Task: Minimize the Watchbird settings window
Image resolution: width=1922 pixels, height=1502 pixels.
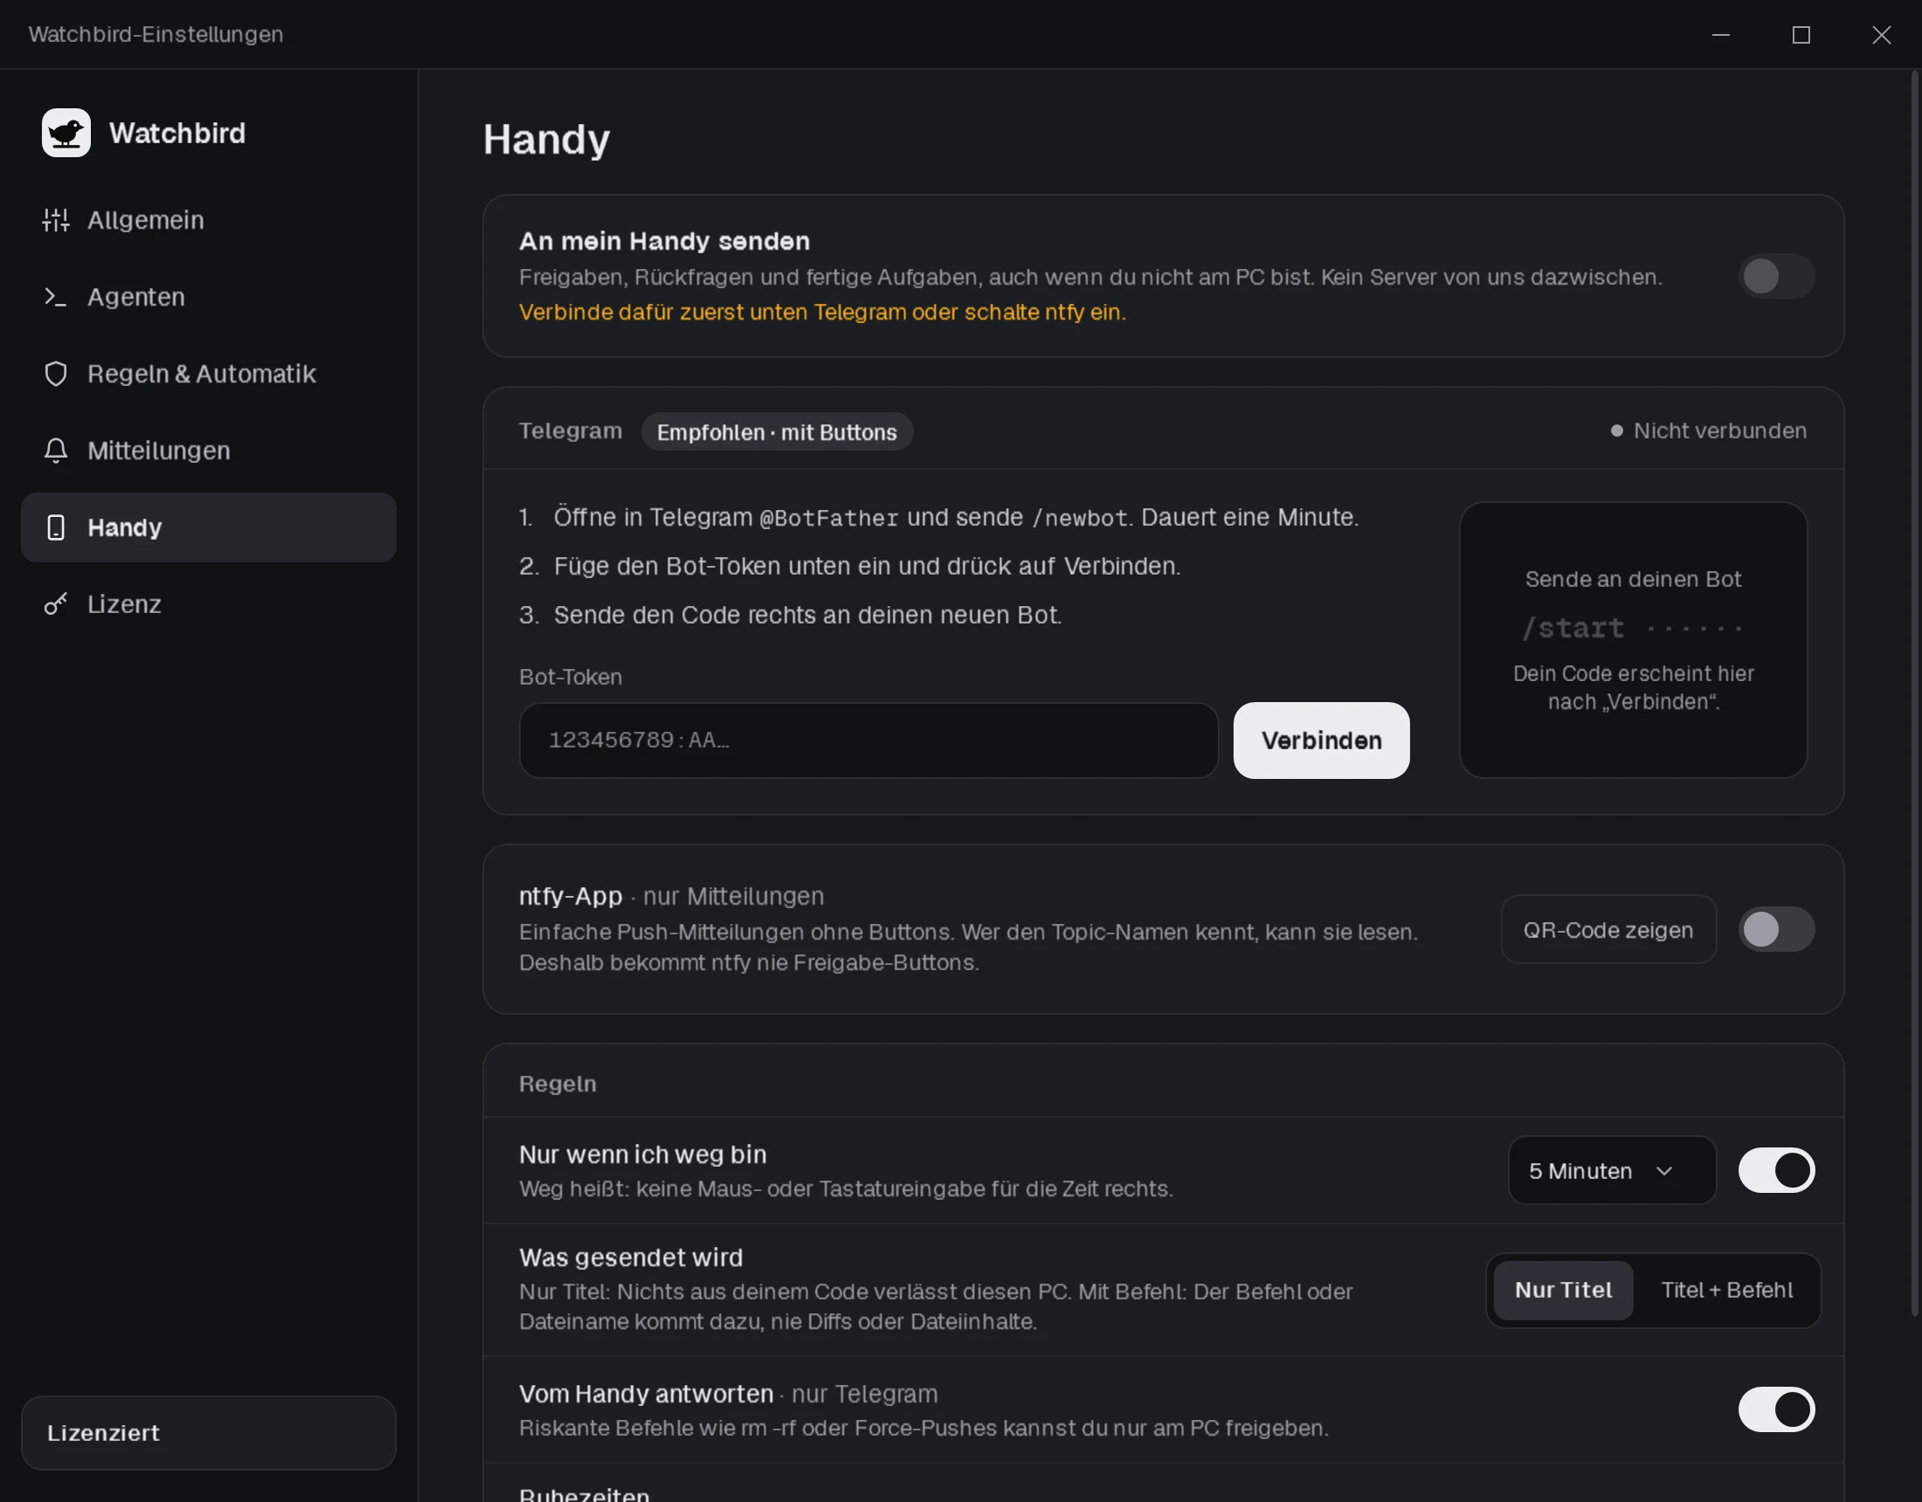Action: point(1720,34)
